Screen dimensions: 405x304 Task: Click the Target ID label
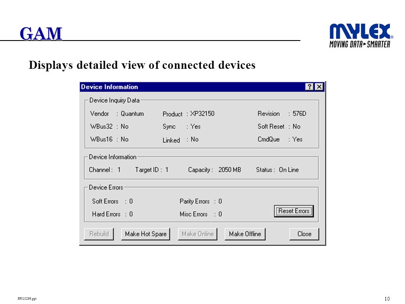147,170
